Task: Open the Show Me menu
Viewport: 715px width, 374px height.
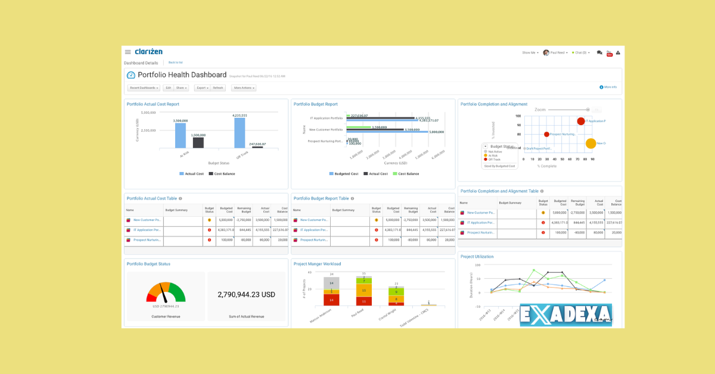Action: [530, 52]
